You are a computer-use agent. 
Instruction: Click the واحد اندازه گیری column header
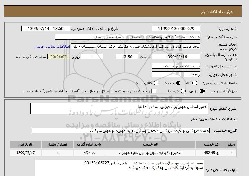point(89,144)
